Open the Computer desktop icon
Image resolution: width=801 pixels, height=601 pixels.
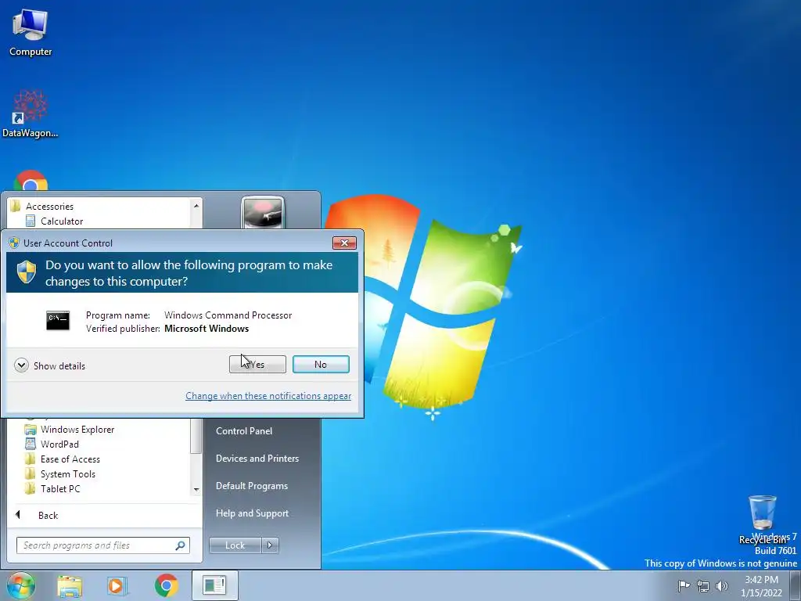click(x=31, y=32)
